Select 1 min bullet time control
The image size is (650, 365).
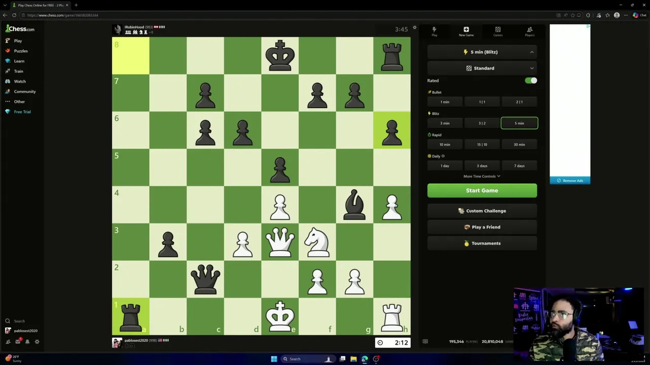tap(445, 102)
